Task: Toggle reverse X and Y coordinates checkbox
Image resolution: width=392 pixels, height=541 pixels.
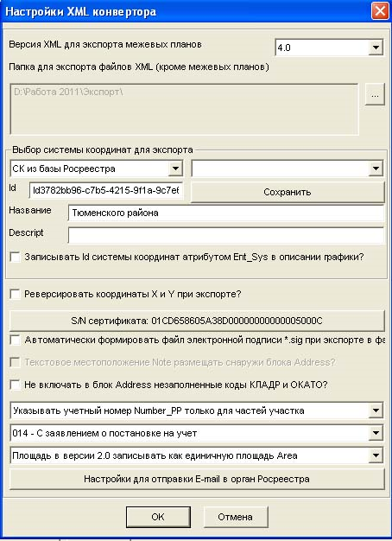Action: (x=16, y=295)
